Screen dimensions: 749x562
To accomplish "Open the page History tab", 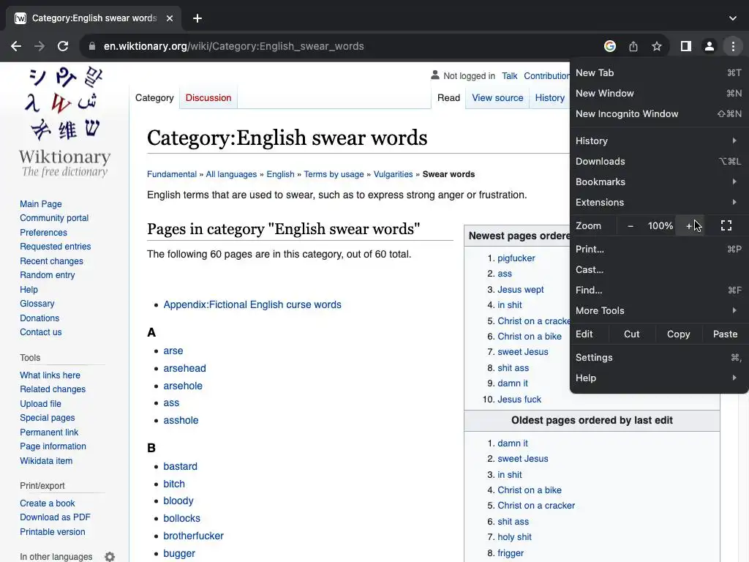I will [x=549, y=97].
